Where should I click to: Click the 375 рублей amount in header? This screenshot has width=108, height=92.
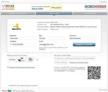coord(56,8)
